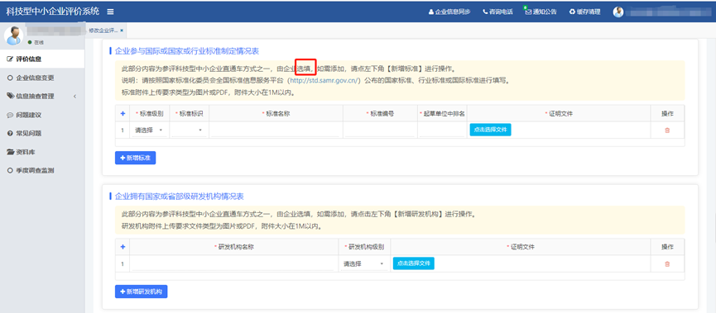Image resolution: width=716 pixels, height=313 pixels.
Task: Click 操作 header in 研发机构 table
Action: tap(667, 246)
